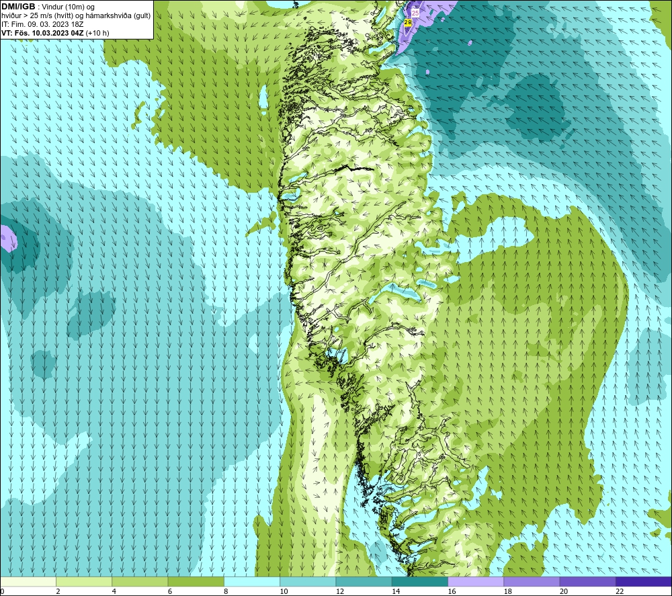Click the 'IT: Fim. 09. 03. 2023 18Z' text
Viewport: 672px width, 596px height.
(42, 24)
